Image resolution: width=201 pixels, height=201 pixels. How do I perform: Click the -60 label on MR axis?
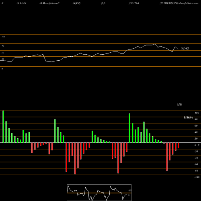pos(196,164)
